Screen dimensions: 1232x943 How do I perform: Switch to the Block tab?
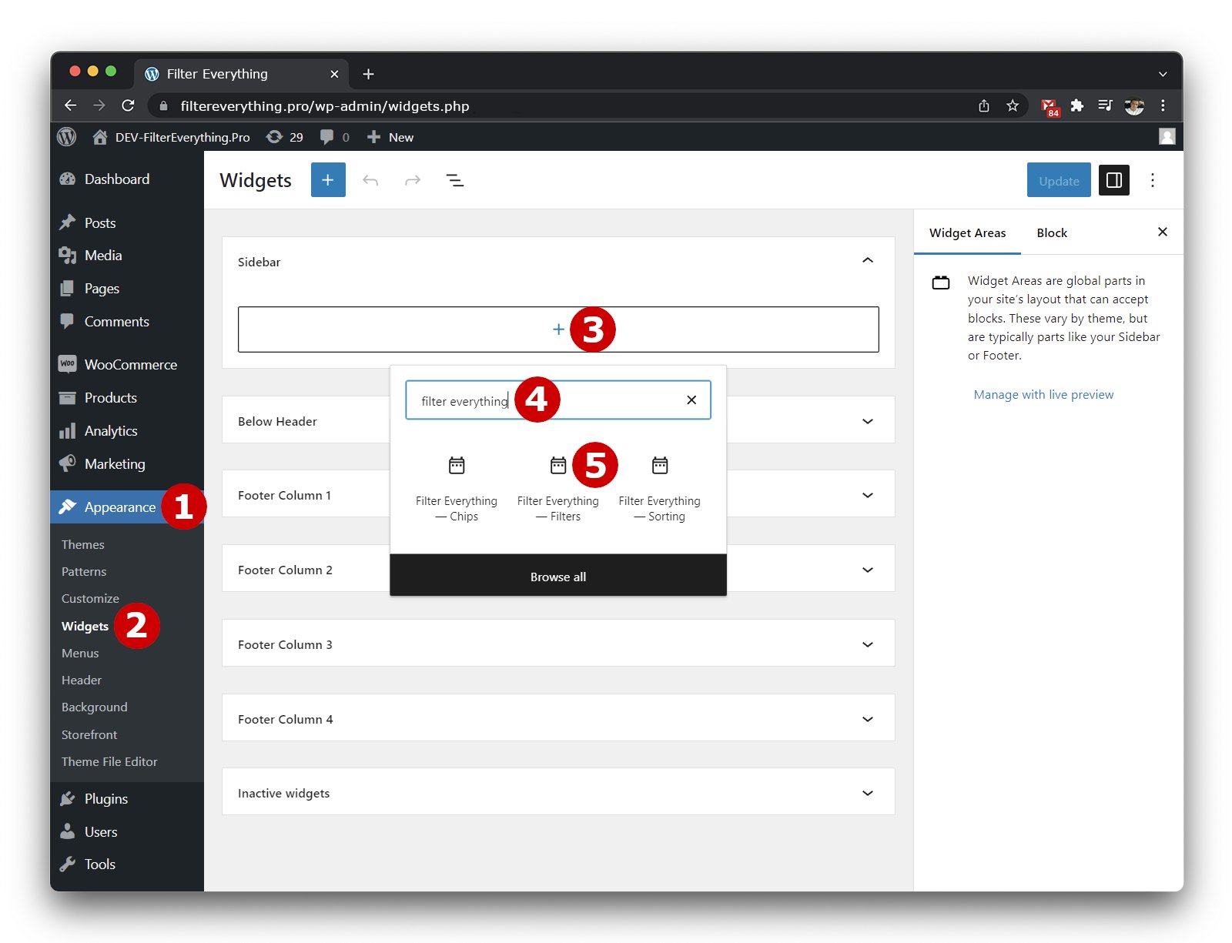(1051, 233)
